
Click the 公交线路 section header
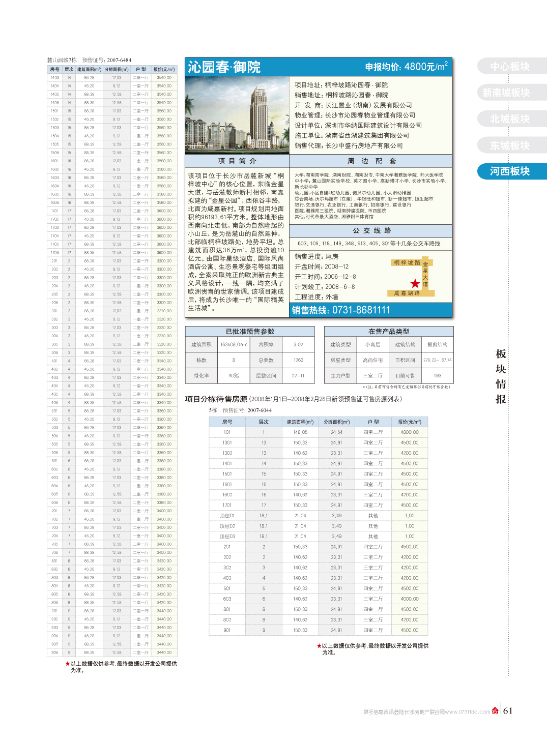371,231
